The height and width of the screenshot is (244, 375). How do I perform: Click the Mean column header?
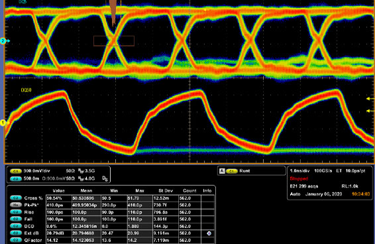(86, 191)
